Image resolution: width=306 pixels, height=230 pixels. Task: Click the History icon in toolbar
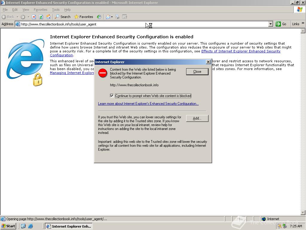click(99, 17)
